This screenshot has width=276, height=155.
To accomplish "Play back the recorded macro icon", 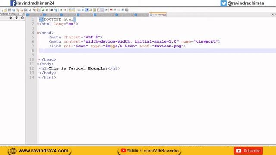I will click(119, 10).
